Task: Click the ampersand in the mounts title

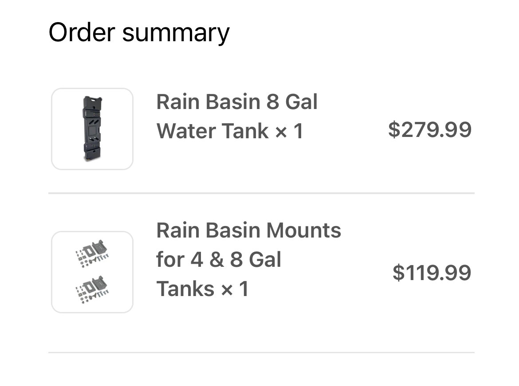Action: point(216,260)
